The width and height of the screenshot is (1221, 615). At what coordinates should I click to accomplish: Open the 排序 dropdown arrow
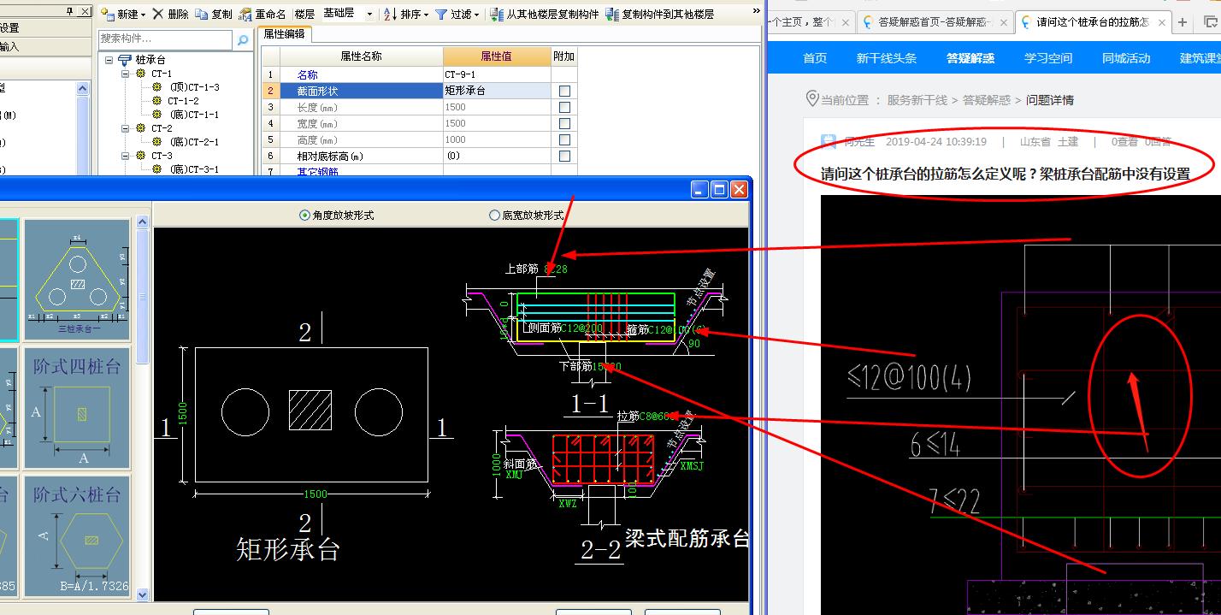(426, 15)
